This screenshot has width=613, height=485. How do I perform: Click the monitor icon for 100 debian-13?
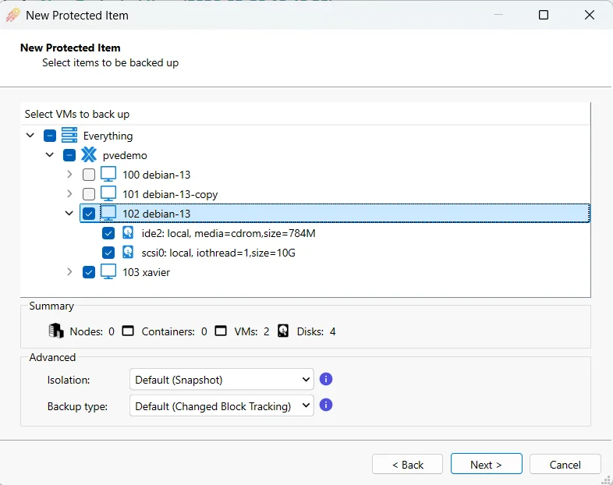point(108,175)
